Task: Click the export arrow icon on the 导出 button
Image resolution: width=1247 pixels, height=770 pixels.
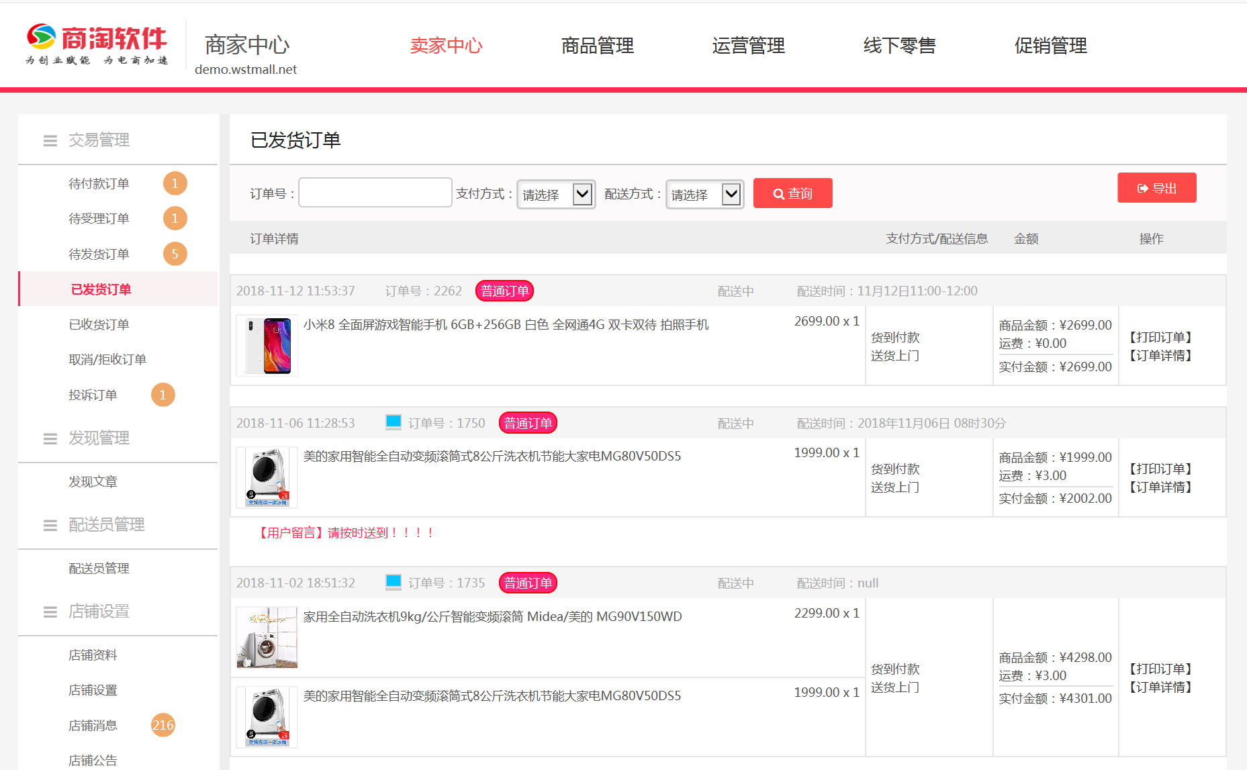Action: tap(1142, 188)
